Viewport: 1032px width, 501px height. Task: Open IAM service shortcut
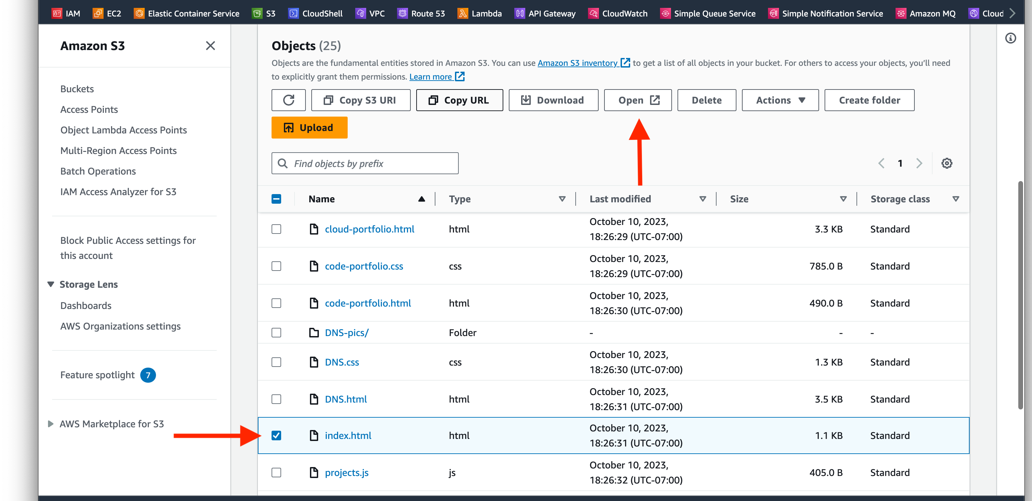coord(66,13)
